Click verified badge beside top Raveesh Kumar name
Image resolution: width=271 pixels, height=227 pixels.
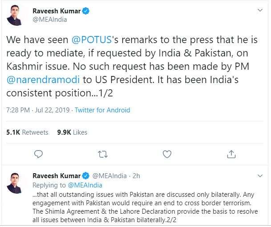point(85,11)
